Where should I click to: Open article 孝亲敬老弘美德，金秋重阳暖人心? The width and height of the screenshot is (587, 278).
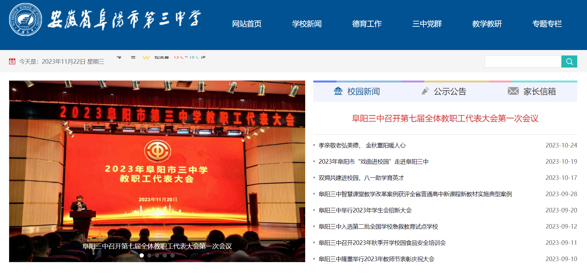pyautogui.click(x=362, y=145)
